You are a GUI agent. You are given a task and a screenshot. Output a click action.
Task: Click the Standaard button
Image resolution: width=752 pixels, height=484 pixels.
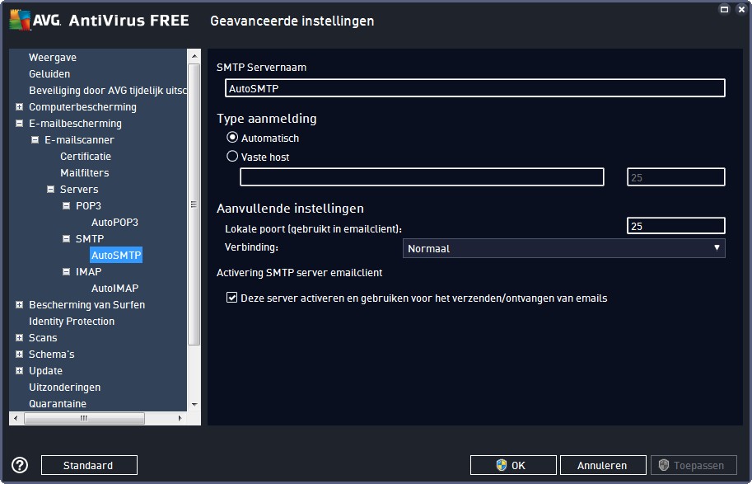[x=89, y=465]
